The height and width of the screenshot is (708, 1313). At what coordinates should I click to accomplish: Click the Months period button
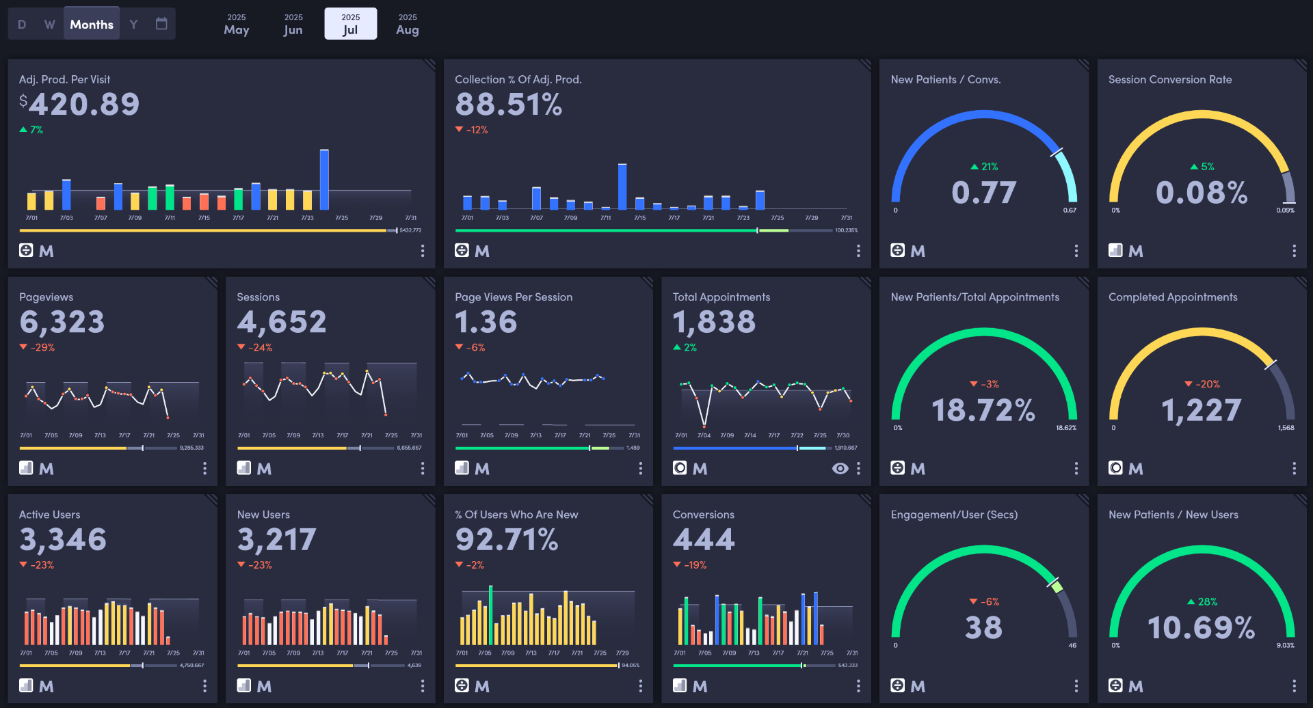(x=92, y=24)
